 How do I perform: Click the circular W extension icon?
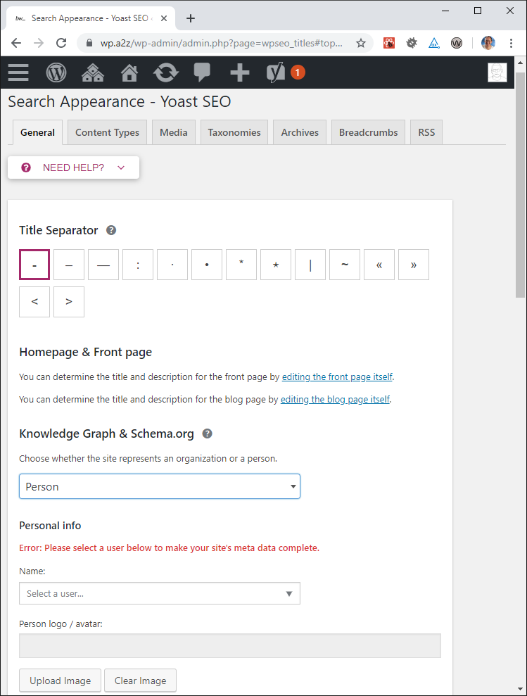click(457, 43)
